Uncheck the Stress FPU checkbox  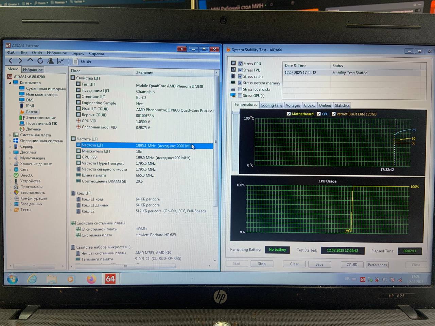(x=240, y=70)
